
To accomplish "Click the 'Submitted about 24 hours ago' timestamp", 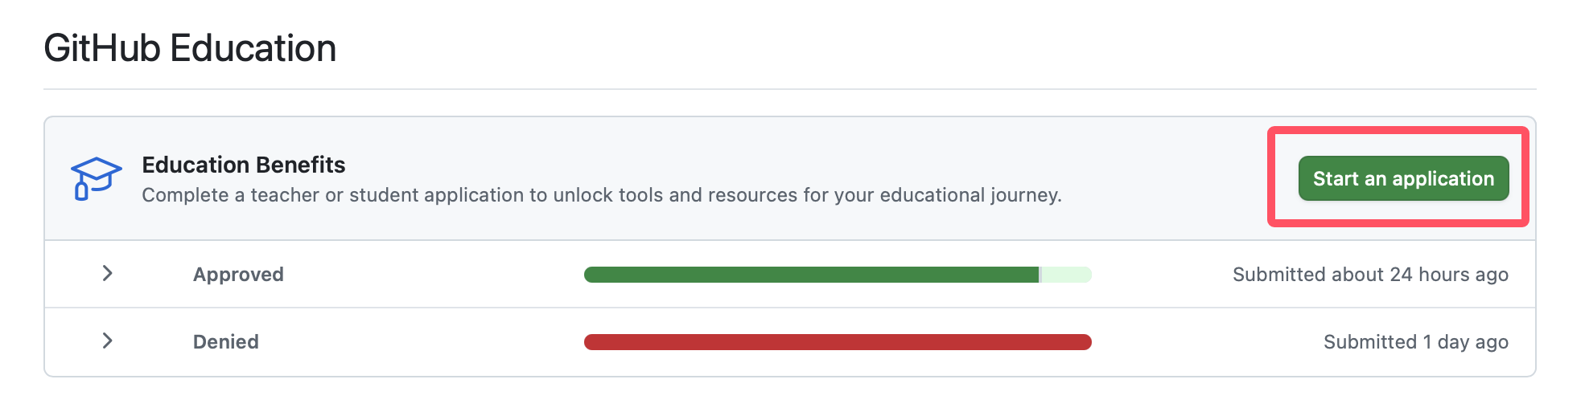I will click(x=1370, y=275).
